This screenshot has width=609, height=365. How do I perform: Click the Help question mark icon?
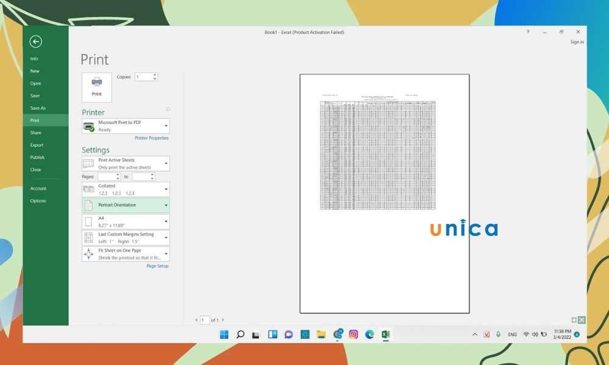[x=528, y=32]
